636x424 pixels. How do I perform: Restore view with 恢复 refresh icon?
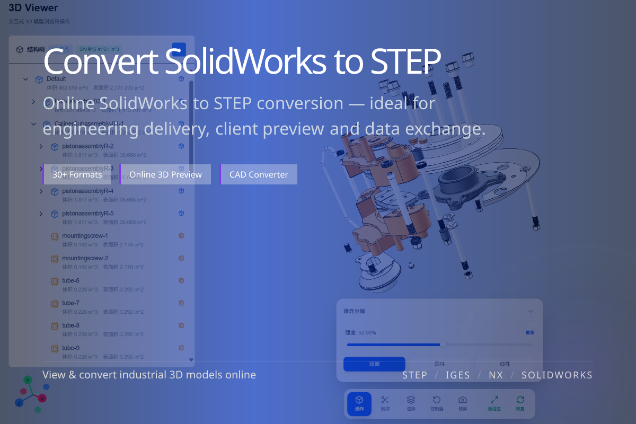pos(520,403)
